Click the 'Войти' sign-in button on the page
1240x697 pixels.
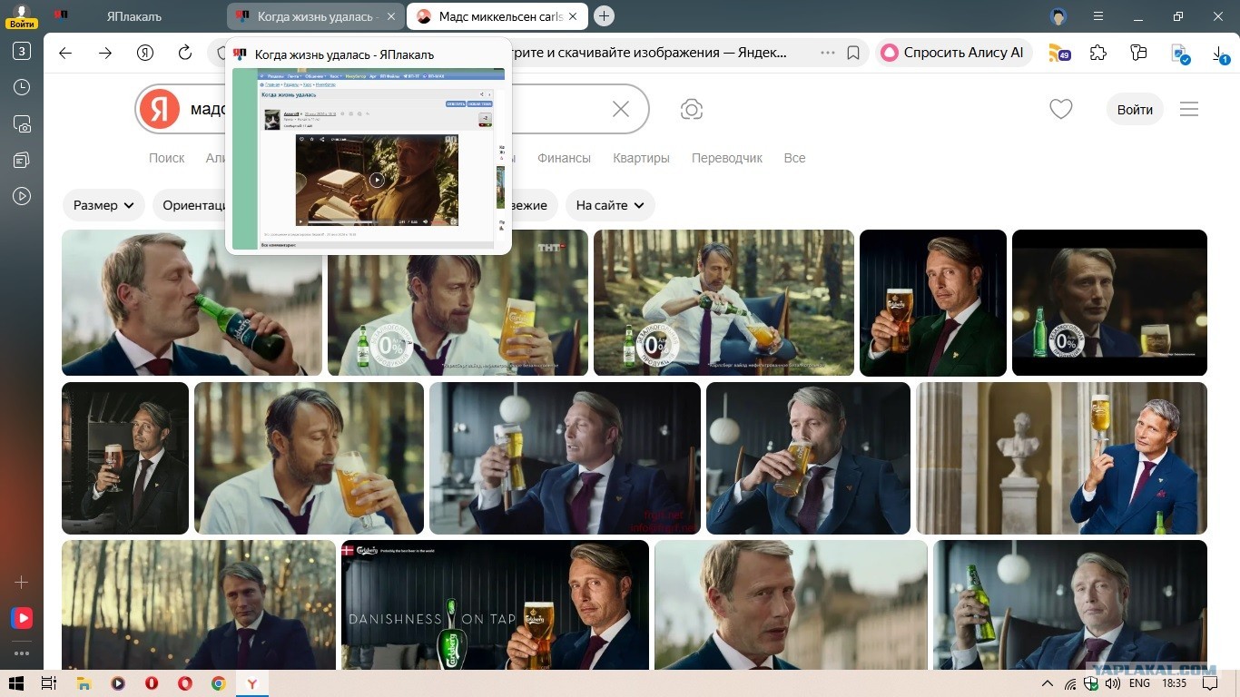pyautogui.click(x=1135, y=109)
